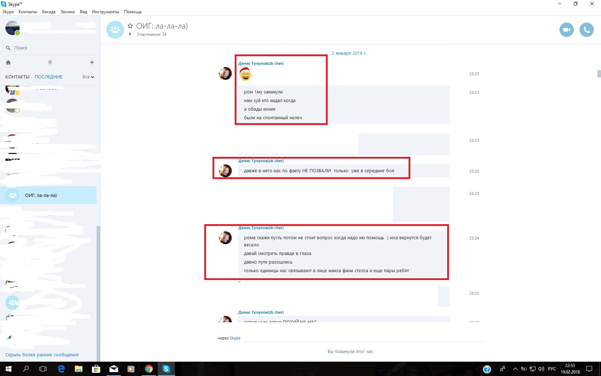Open the Звонки menu

pyautogui.click(x=68, y=12)
